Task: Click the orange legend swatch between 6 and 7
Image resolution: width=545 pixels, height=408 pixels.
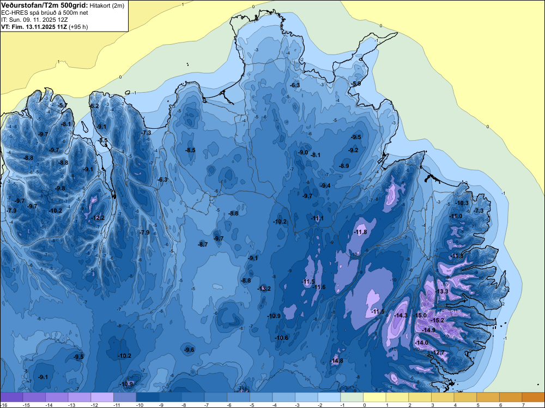Action: click(511, 397)
